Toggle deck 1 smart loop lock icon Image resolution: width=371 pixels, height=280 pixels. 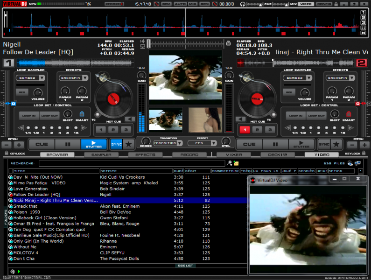(x=82, y=114)
